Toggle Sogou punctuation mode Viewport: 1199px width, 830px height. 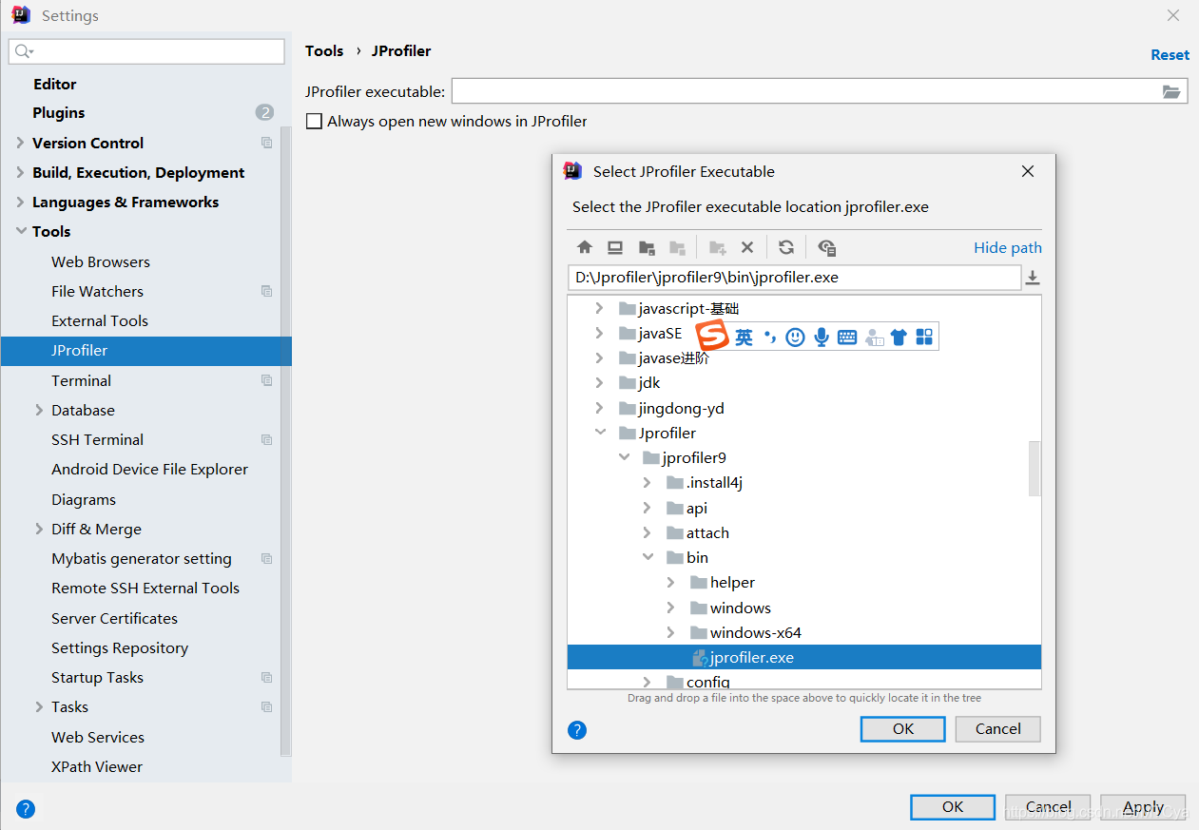(x=770, y=337)
